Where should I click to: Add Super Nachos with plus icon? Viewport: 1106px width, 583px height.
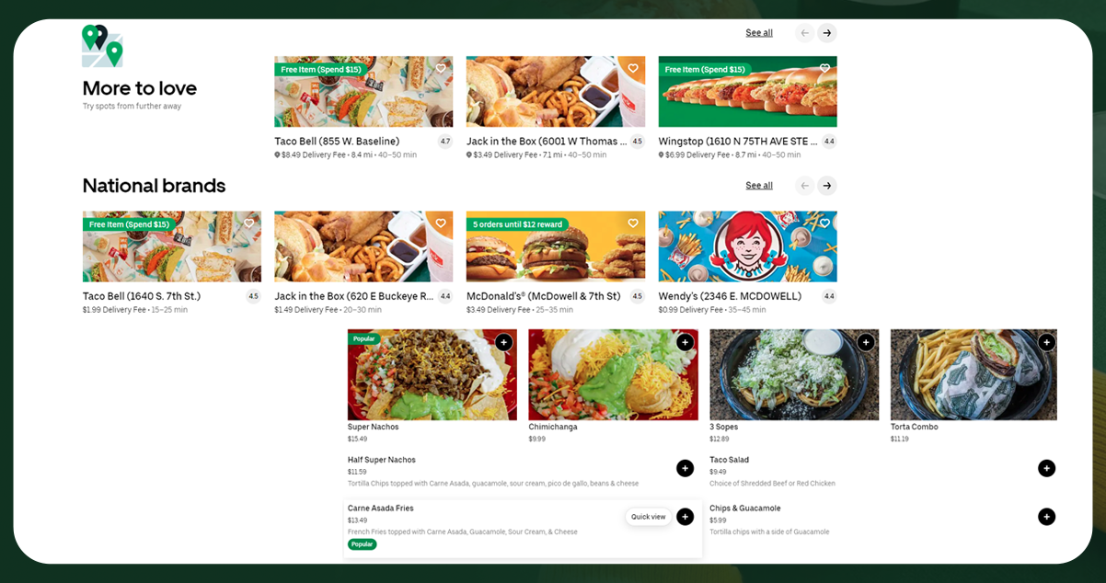point(503,342)
